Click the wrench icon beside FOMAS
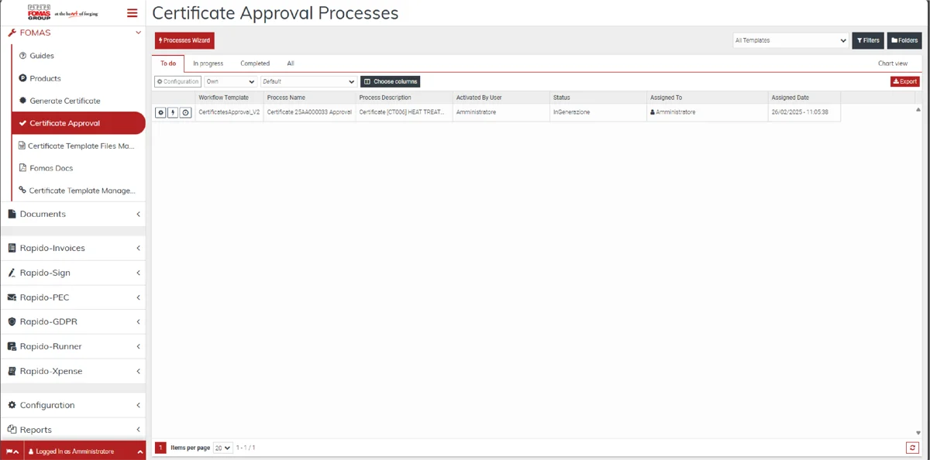Screen dimensions: 930x460 pyautogui.click(x=12, y=33)
